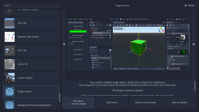The width and height of the screenshot is (199, 112).
Task: Click the green Albedo color swatch
Action: 78,31
